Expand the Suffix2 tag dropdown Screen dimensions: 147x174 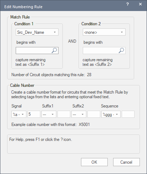[x=79, y=114]
